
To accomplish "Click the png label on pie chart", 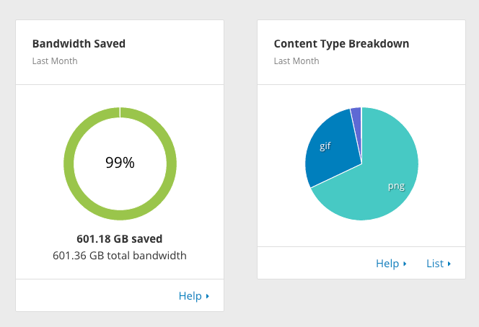I will point(396,186).
